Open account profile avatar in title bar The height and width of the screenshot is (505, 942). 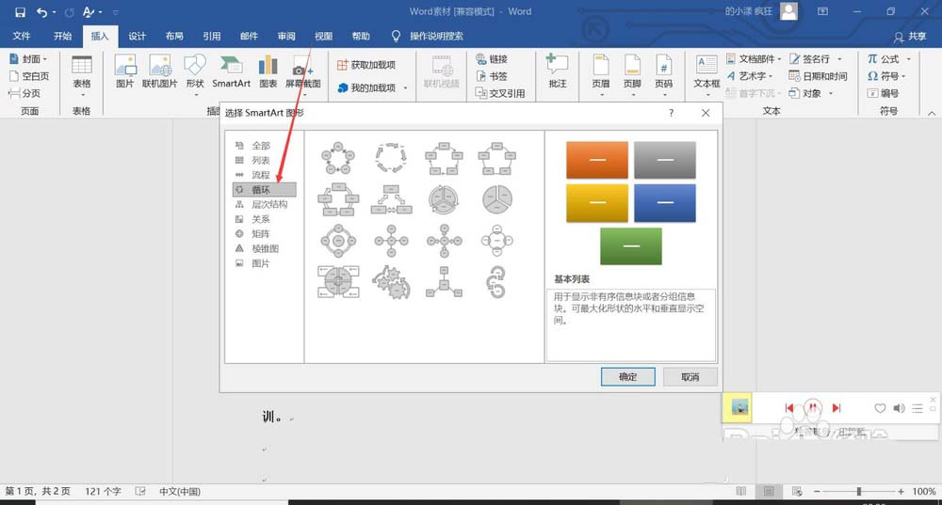click(788, 11)
